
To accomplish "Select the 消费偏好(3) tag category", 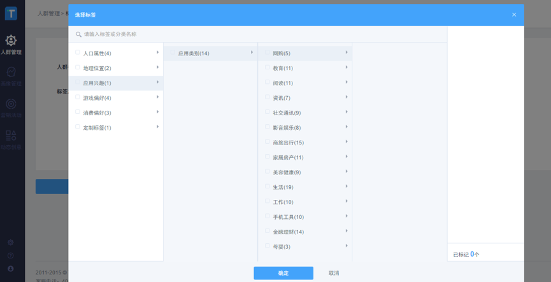I will pyautogui.click(x=97, y=113).
